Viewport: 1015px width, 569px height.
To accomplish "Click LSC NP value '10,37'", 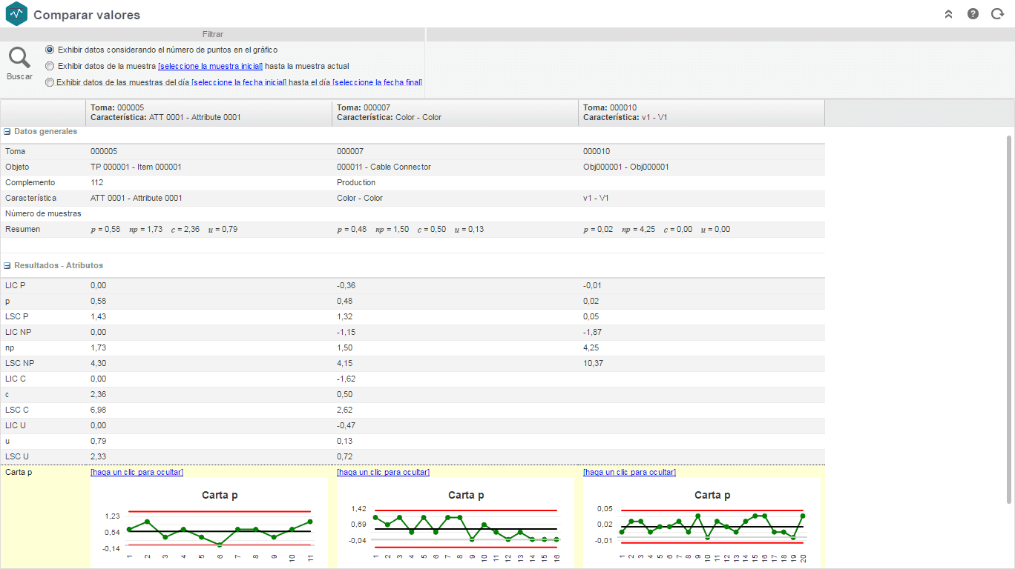I will click(x=593, y=363).
